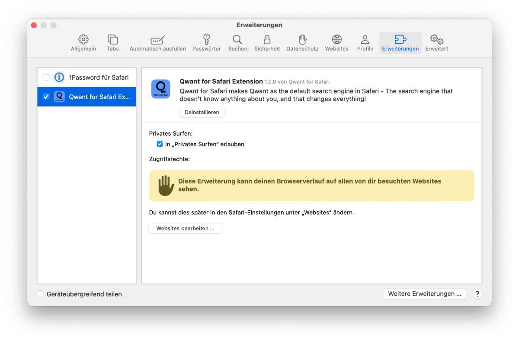Select the Erweiterungen puzzle tab
The width and height of the screenshot is (519, 342).
tap(400, 43)
